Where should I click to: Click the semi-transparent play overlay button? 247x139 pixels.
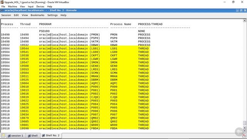click(x=239, y=132)
